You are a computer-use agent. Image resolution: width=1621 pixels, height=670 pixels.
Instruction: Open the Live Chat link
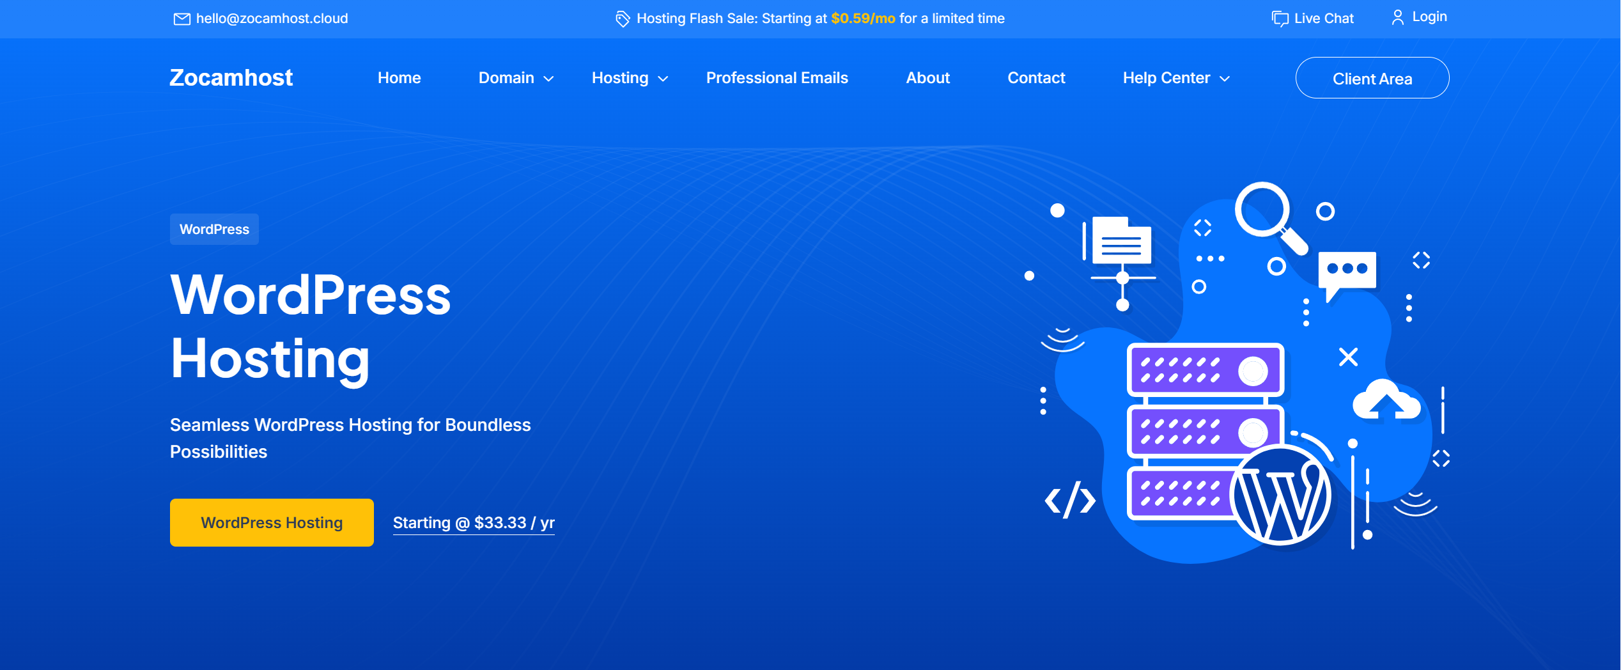tap(1324, 19)
